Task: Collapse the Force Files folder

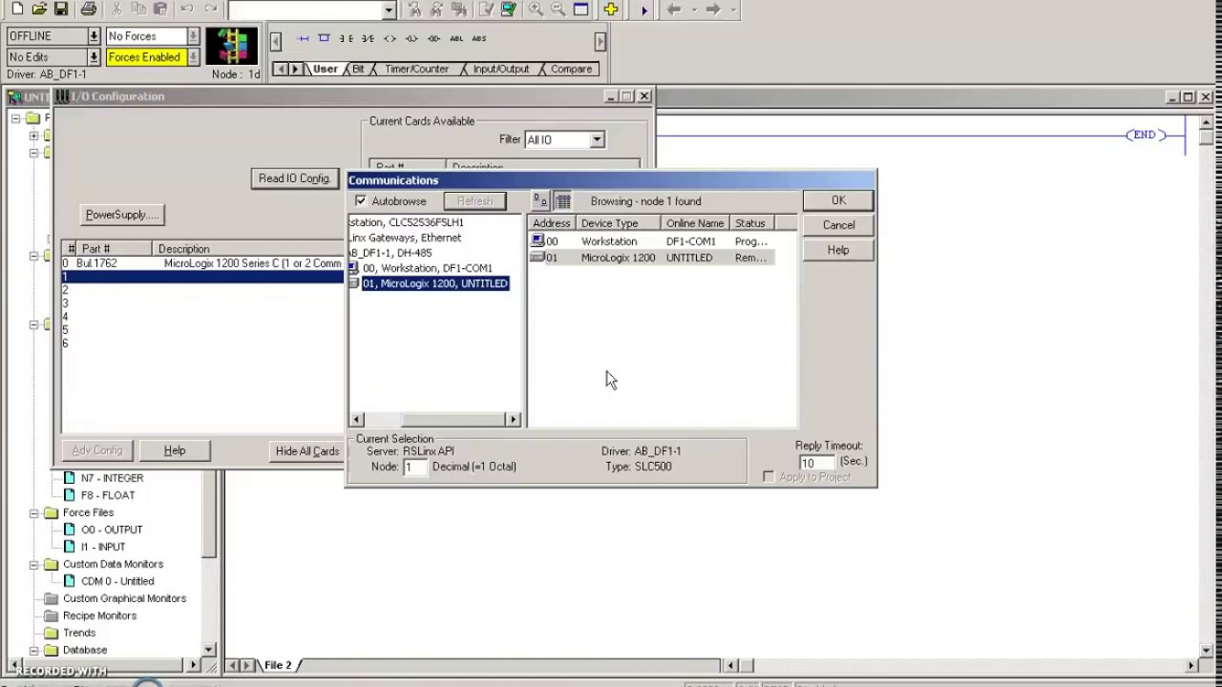Action: (33, 512)
